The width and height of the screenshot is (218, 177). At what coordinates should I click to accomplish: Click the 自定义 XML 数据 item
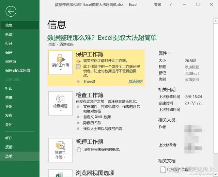coord(97,117)
